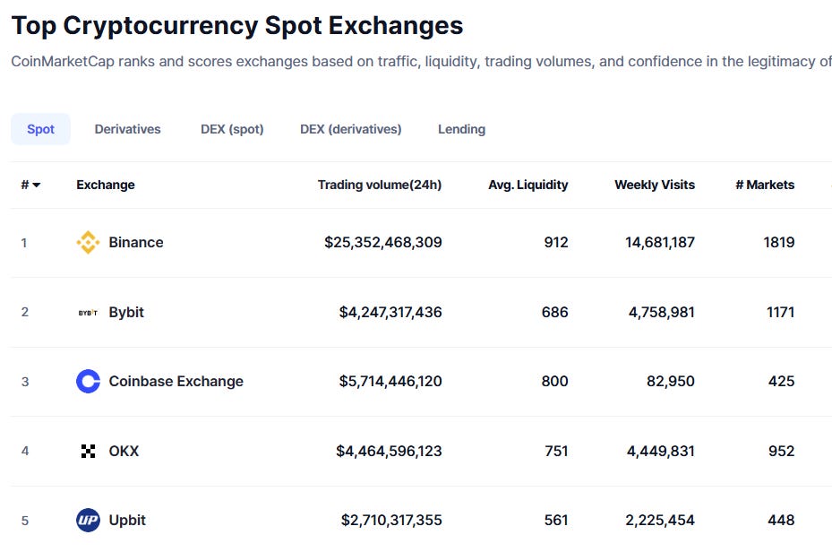Open the DEX (spot) tab

pos(232,129)
